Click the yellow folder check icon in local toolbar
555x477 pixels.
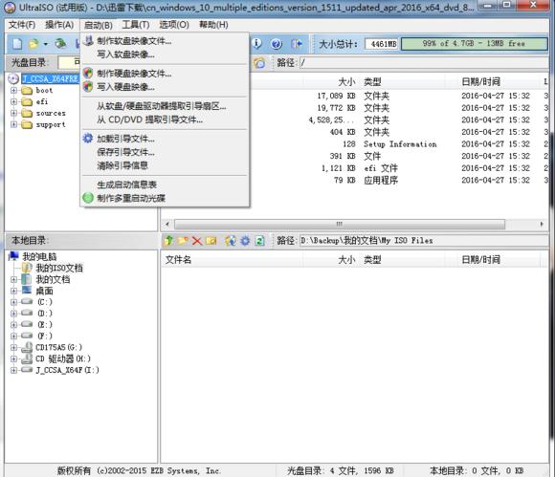tap(211, 241)
